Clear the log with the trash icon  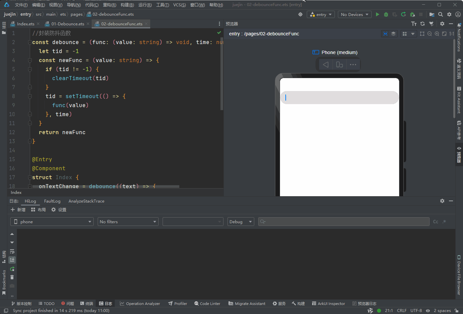tap(12, 277)
